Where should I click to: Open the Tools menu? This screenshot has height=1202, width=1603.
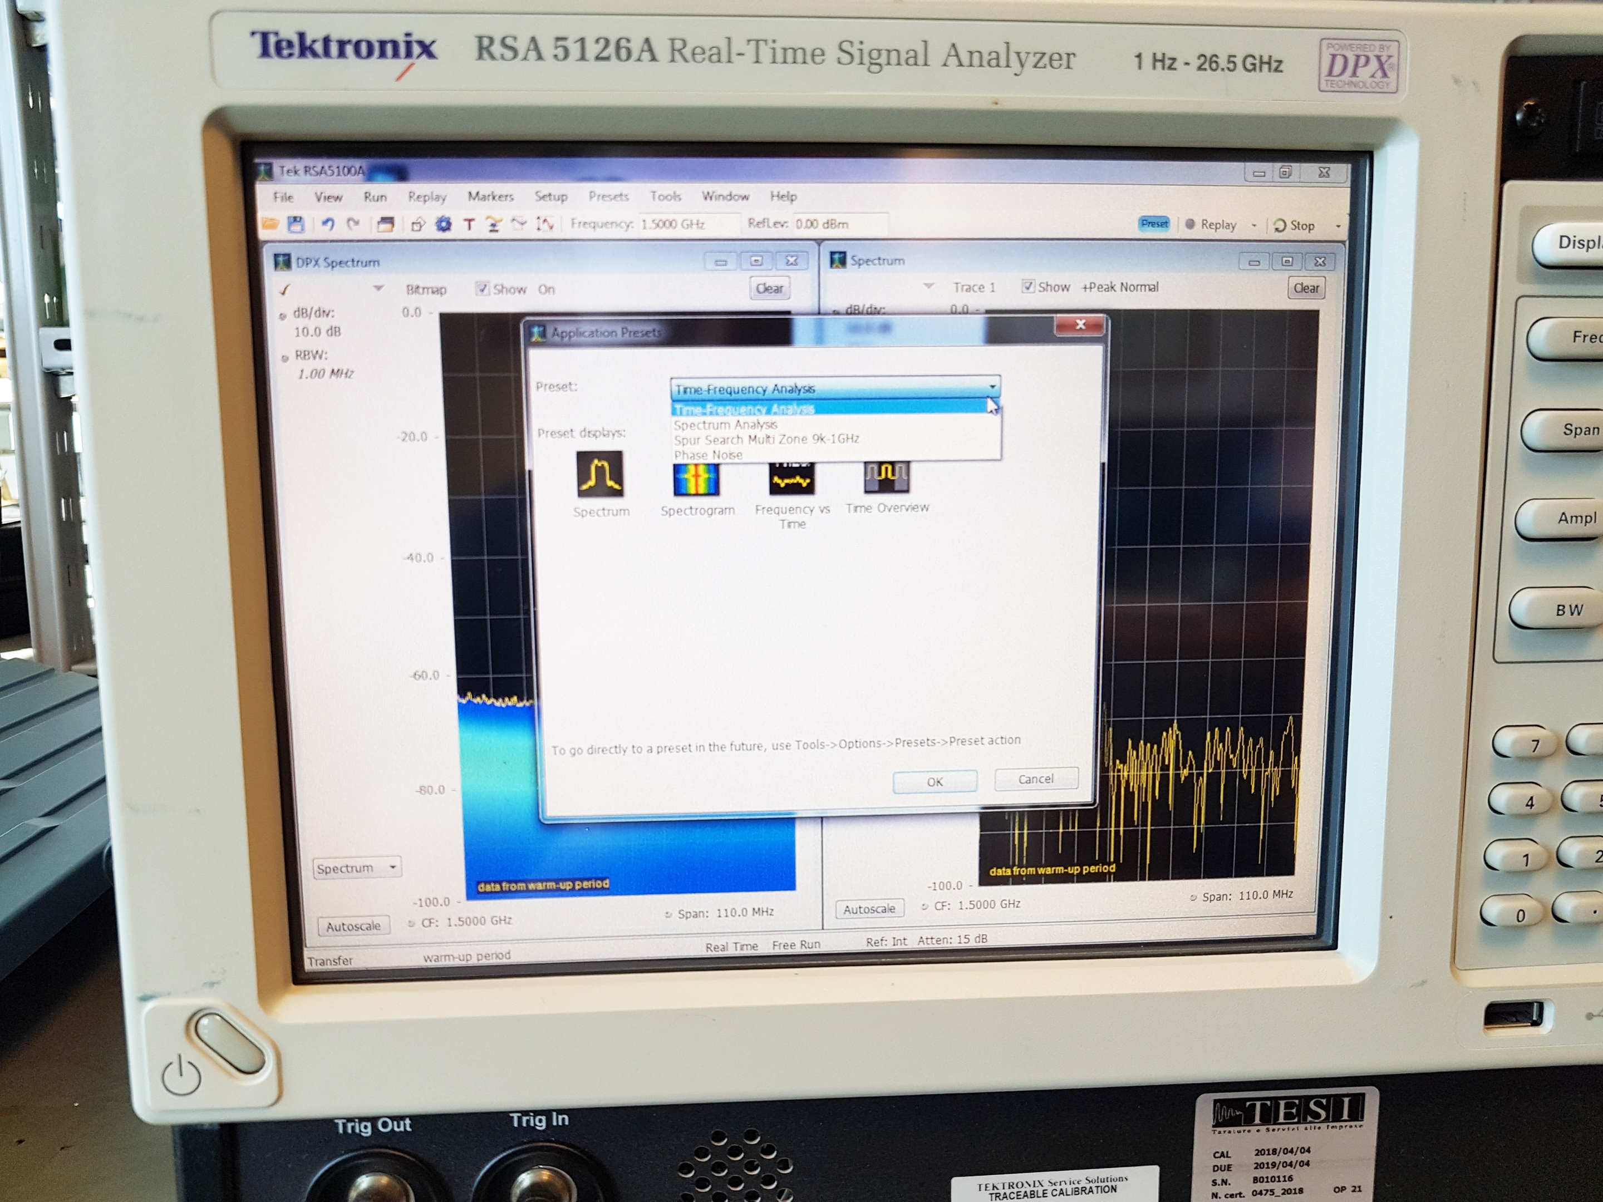pyautogui.click(x=665, y=196)
